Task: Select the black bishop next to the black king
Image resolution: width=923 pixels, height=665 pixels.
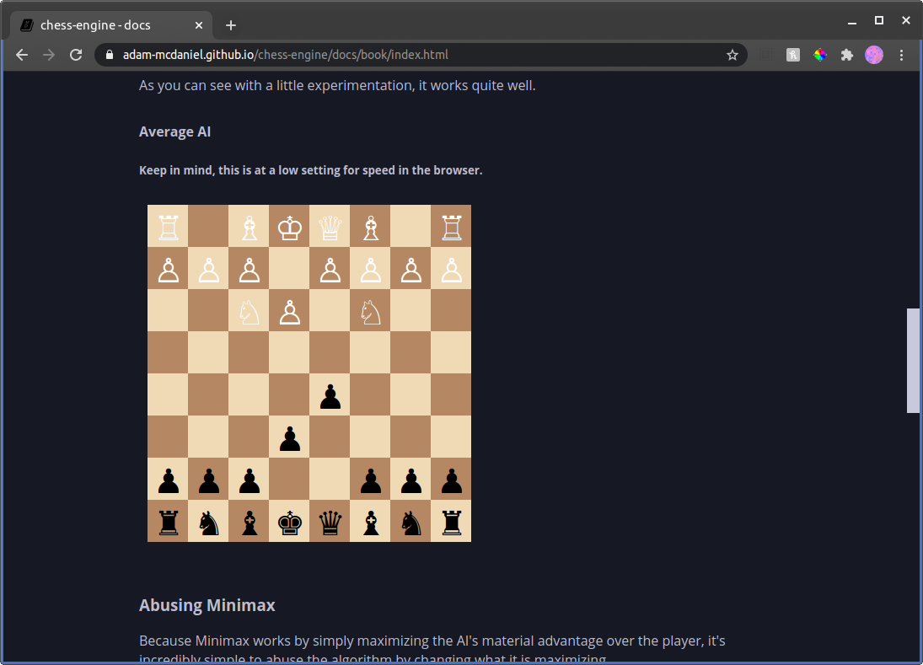Action: tap(249, 522)
